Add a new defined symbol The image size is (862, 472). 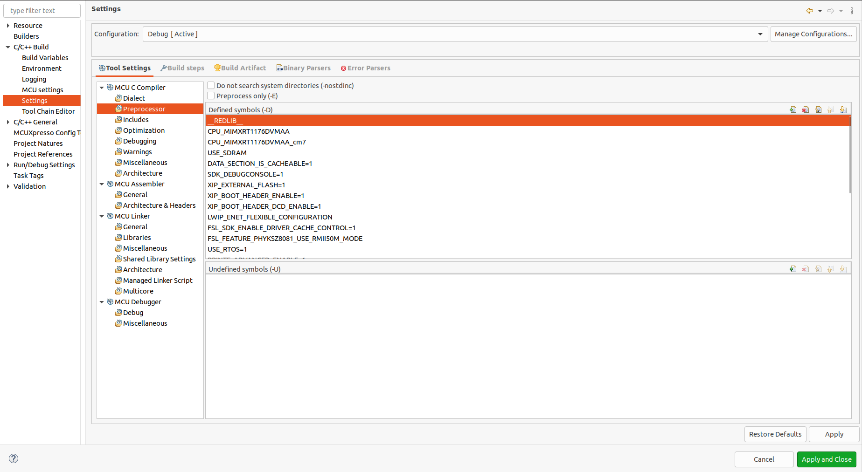pyautogui.click(x=793, y=109)
